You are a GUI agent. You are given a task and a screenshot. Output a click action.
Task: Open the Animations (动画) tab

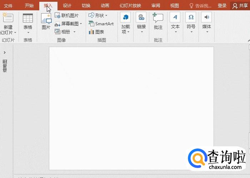point(105,6)
